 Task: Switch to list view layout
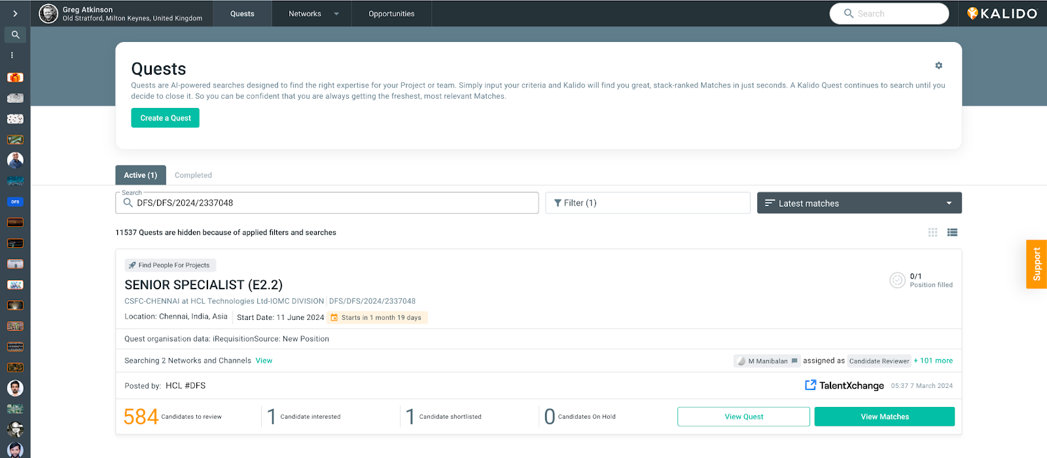click(x=952, y=232)
